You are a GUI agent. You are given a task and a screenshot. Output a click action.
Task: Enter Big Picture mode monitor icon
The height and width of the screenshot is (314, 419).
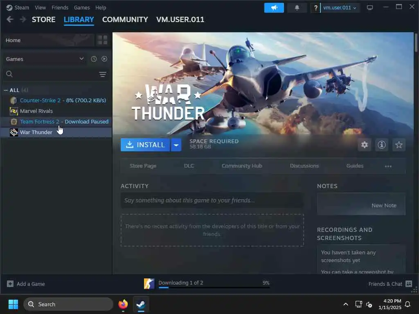click(x=370, y=8)
